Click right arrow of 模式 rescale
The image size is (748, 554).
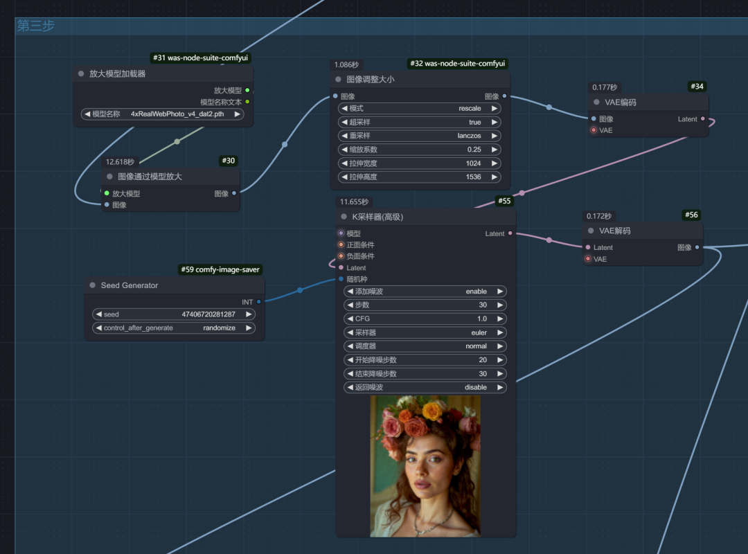click(x=495, y=108)
